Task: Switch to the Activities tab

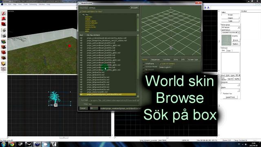Action: click(166, 60)
